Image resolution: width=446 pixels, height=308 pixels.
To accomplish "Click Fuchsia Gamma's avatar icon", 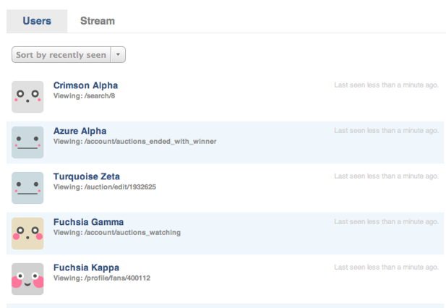I will (27, 234).
